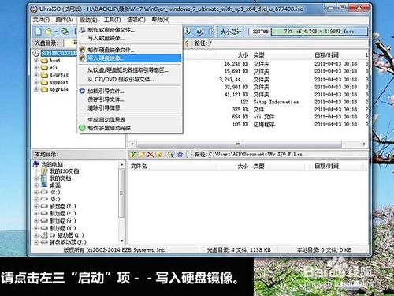Click the icon left of upper 路径 field

coord(187,43)
